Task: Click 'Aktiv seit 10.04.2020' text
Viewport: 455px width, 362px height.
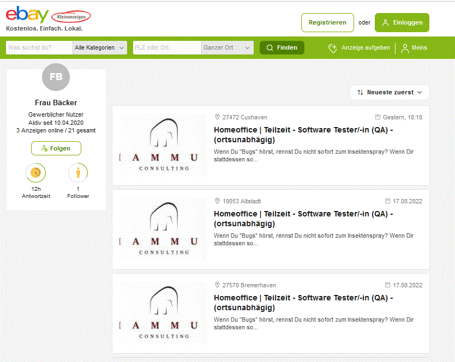Action: click(x=56, y=123)
